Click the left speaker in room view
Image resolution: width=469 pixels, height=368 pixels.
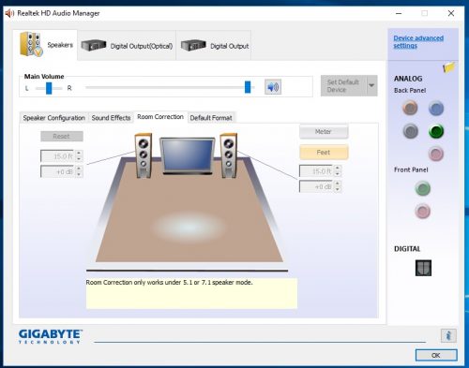tap(144, 155)
